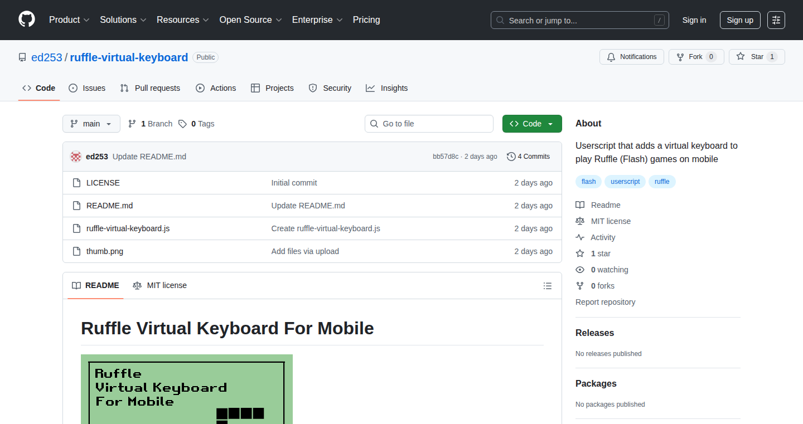
Task: Click the tags icon beside 0 Tags
Action: [182, 124]
